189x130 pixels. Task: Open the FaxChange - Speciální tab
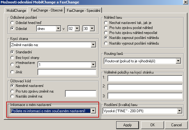[x=83, y=11]
